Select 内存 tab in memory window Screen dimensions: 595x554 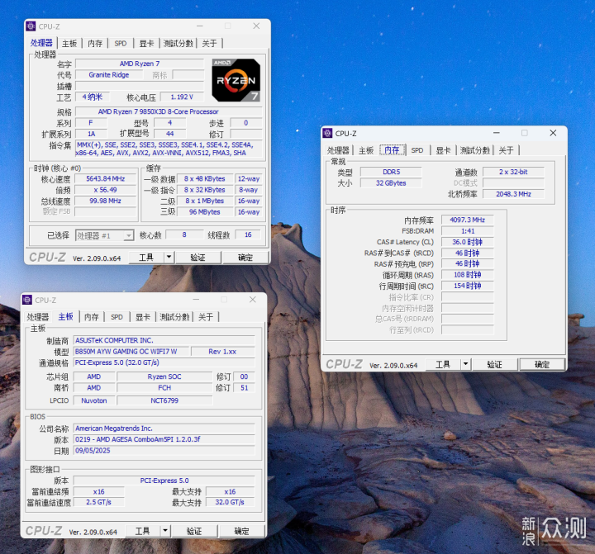click(x=392, y=149)
